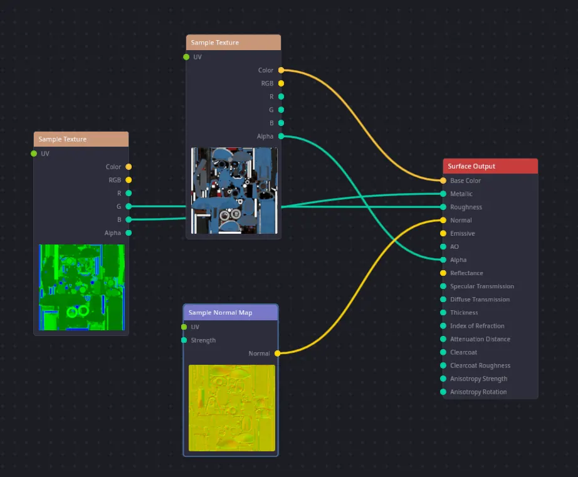Click the Alpha output port on the top Sample Texture node
This screenshot has width=578, height=477.
(281, 136)
